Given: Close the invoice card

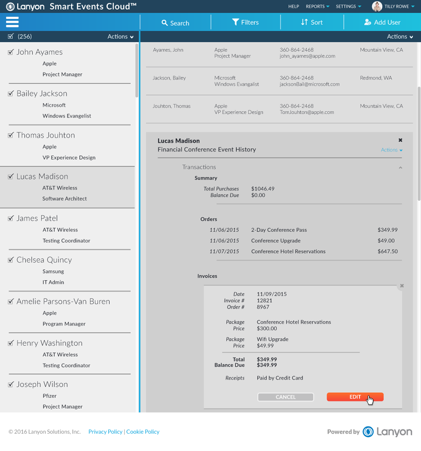Looking at the screenshot, I should pos(402,286).
